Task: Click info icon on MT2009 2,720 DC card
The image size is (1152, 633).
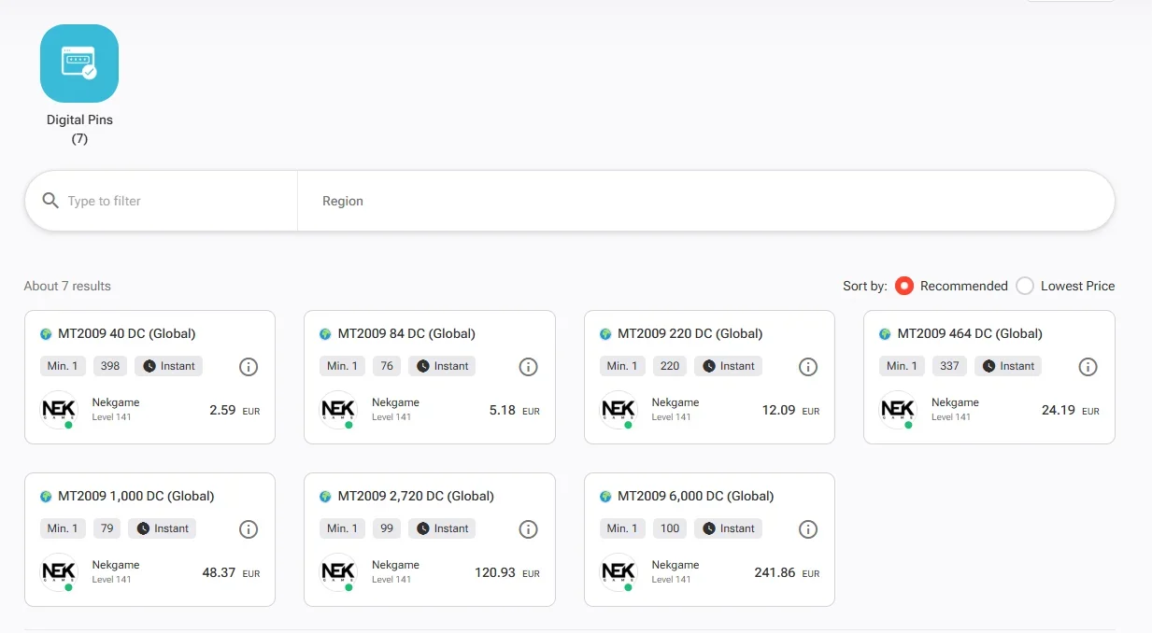Action: pyautogui.click(x=528, y=528)
